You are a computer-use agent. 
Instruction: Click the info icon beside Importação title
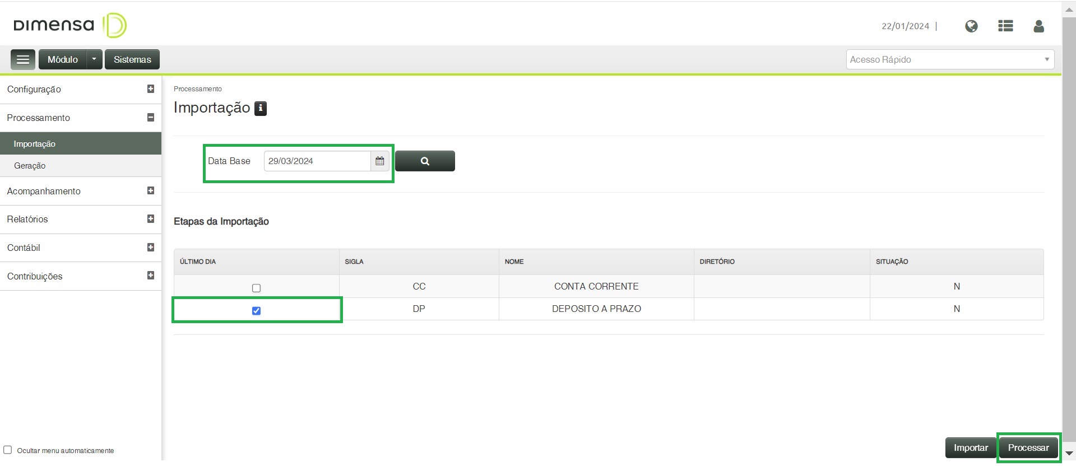[261, 108]
